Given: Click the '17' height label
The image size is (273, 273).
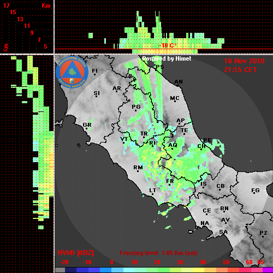Looking at the screenshot, I should pyautogui.click(x=6, y=5).
